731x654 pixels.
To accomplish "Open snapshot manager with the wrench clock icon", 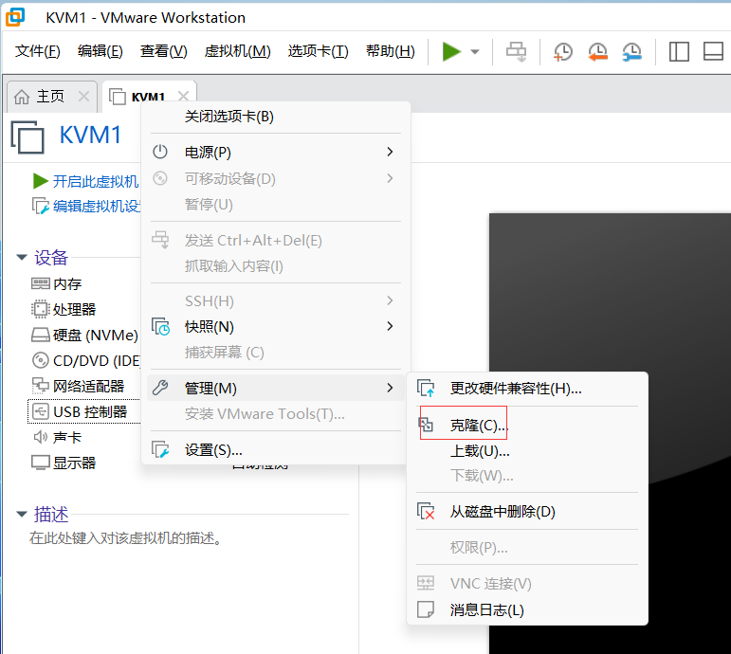I will [631, 51].
